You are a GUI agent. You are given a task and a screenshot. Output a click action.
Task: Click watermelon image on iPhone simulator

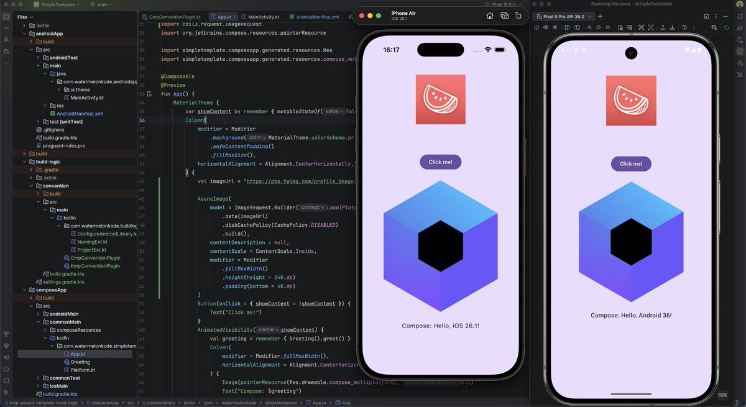(440, 99)
